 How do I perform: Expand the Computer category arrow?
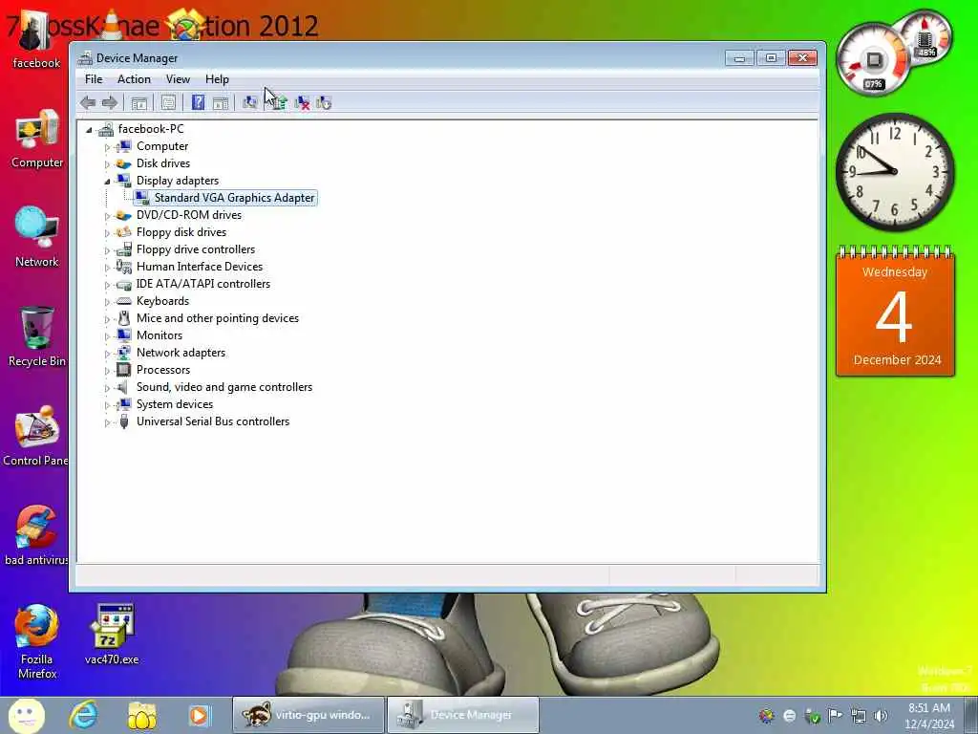point(107,147)
